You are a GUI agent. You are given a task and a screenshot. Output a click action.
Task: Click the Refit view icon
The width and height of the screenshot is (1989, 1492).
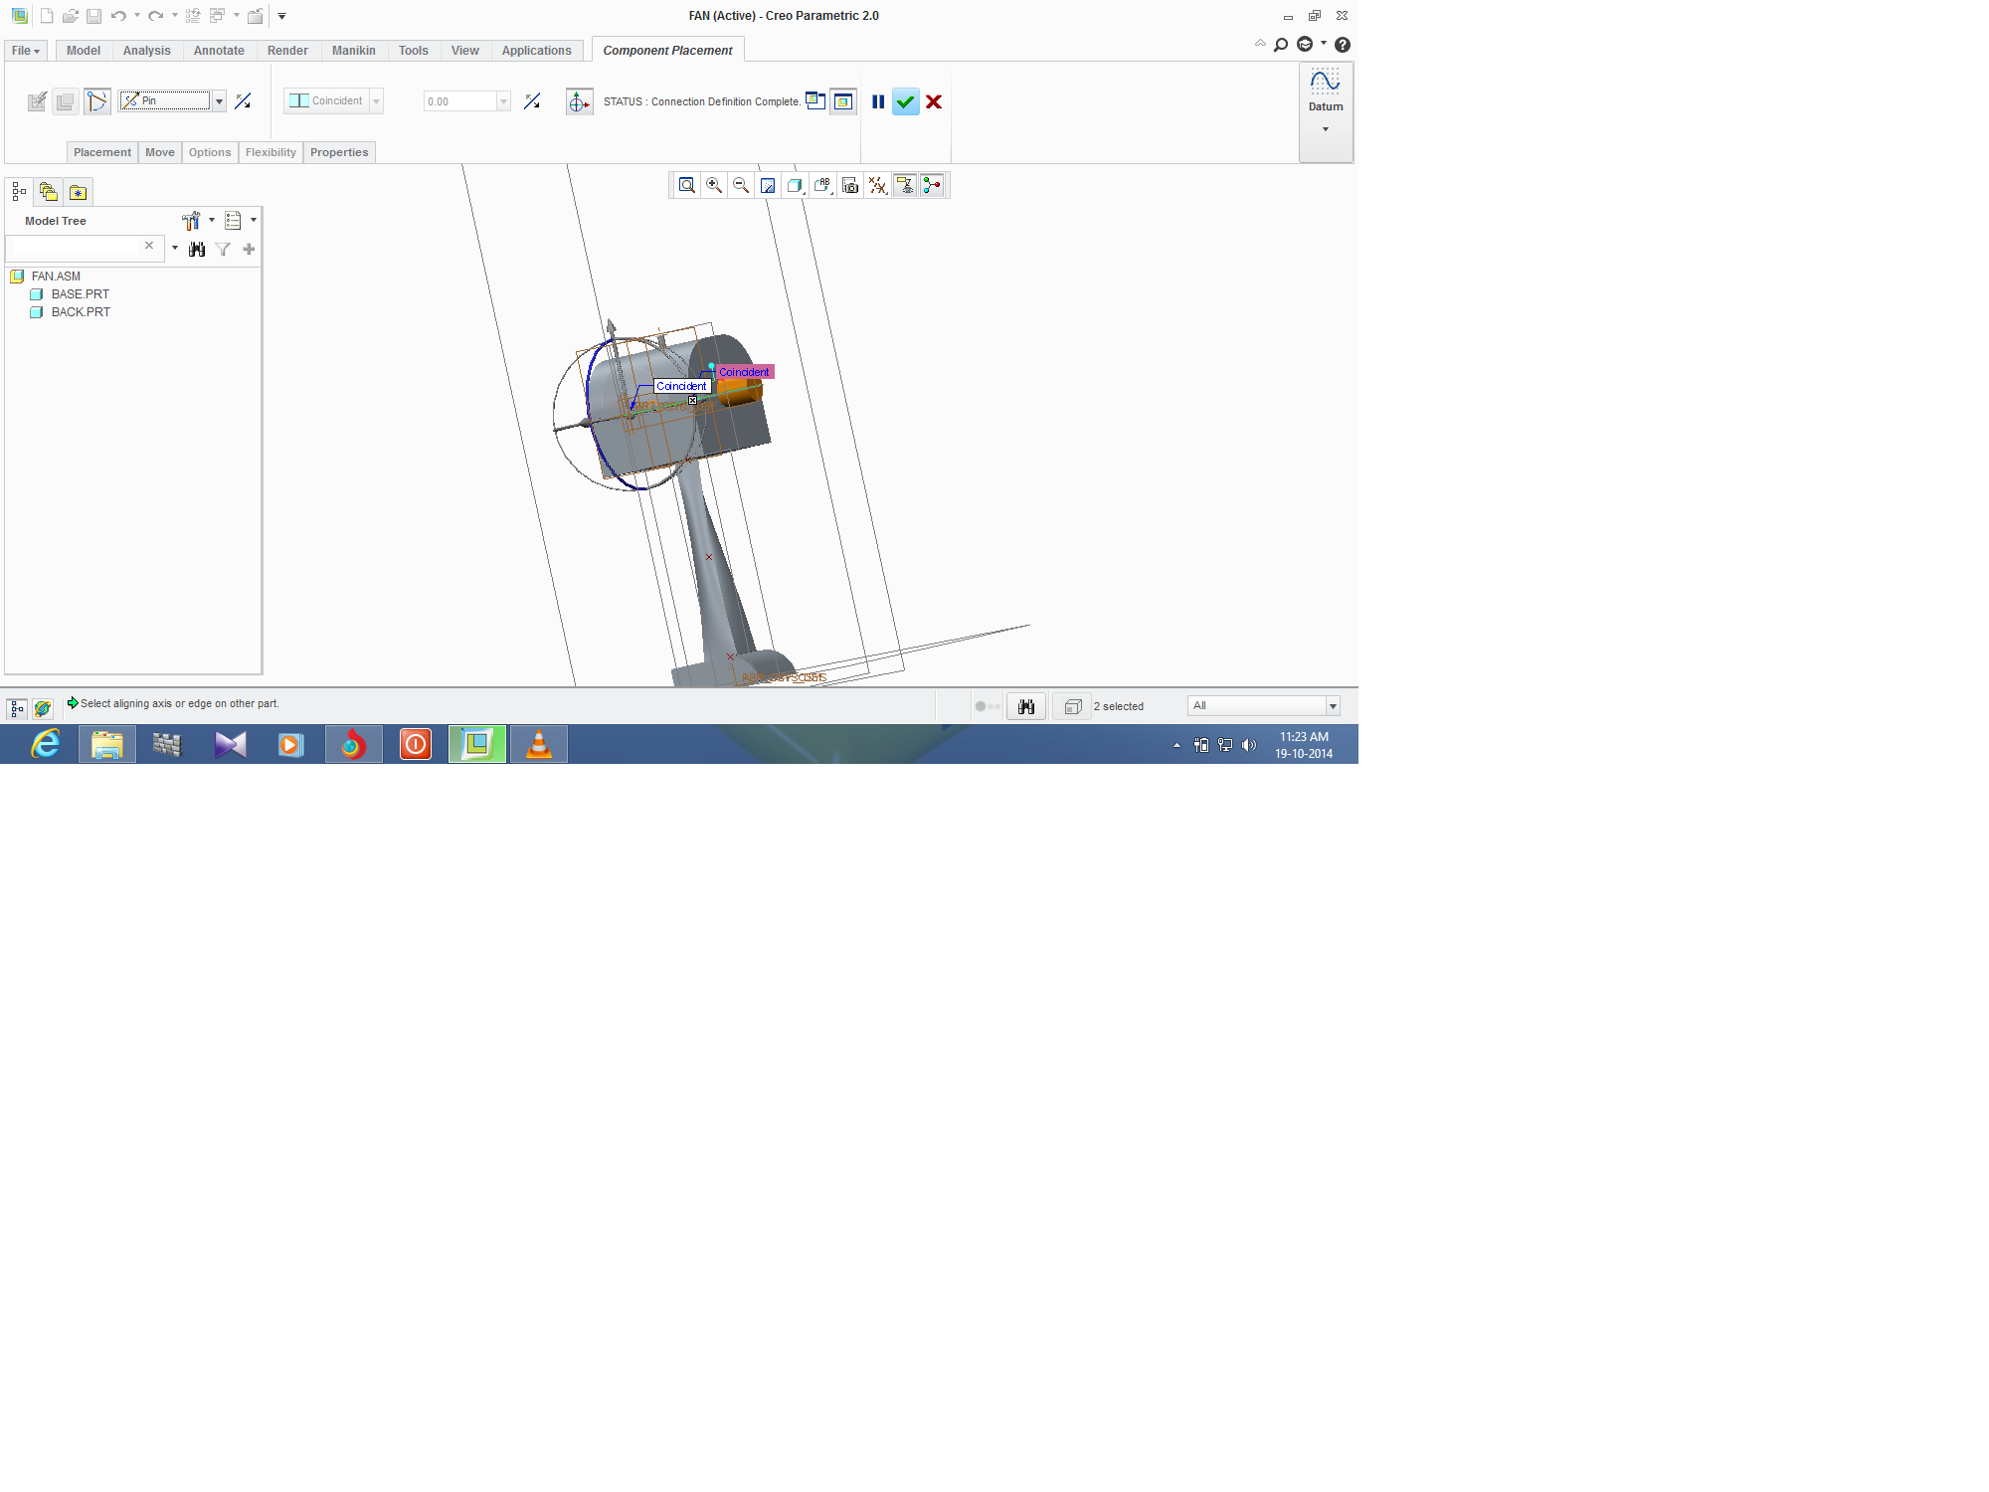tap(686, 185)
